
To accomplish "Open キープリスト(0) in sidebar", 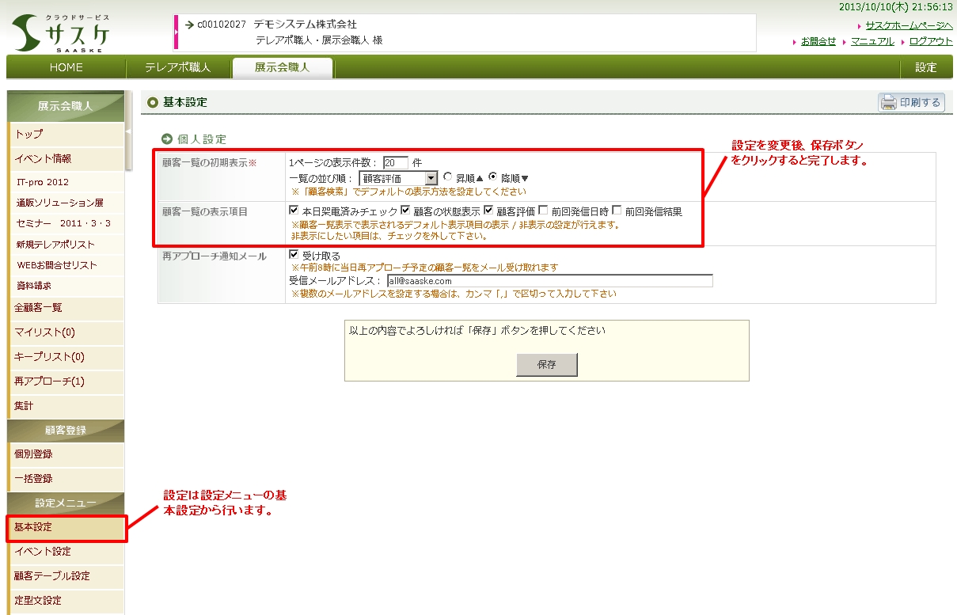I will point(66,357).
